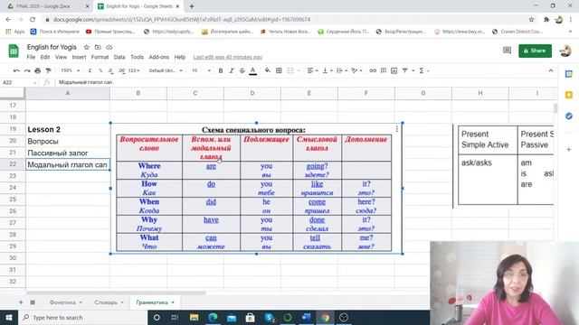Image resolution: width=579 pixels, height=325 pixels.
Task: Open the merge cells options
Action: [293, 70]
